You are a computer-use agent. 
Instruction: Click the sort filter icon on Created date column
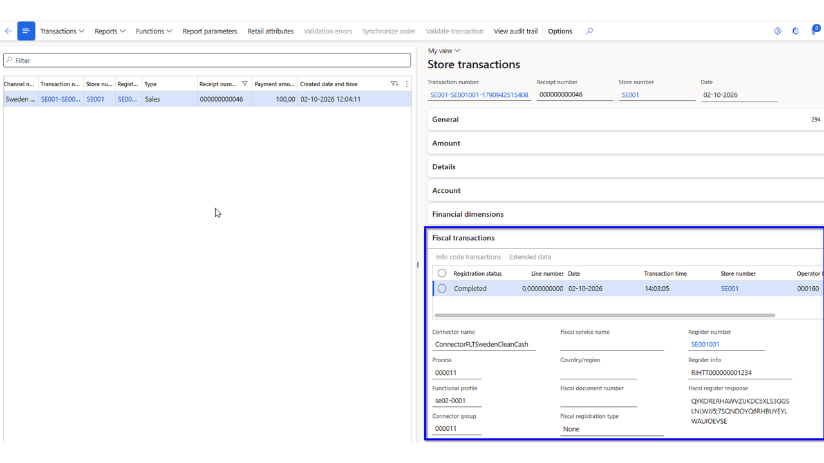pos(394,84)
